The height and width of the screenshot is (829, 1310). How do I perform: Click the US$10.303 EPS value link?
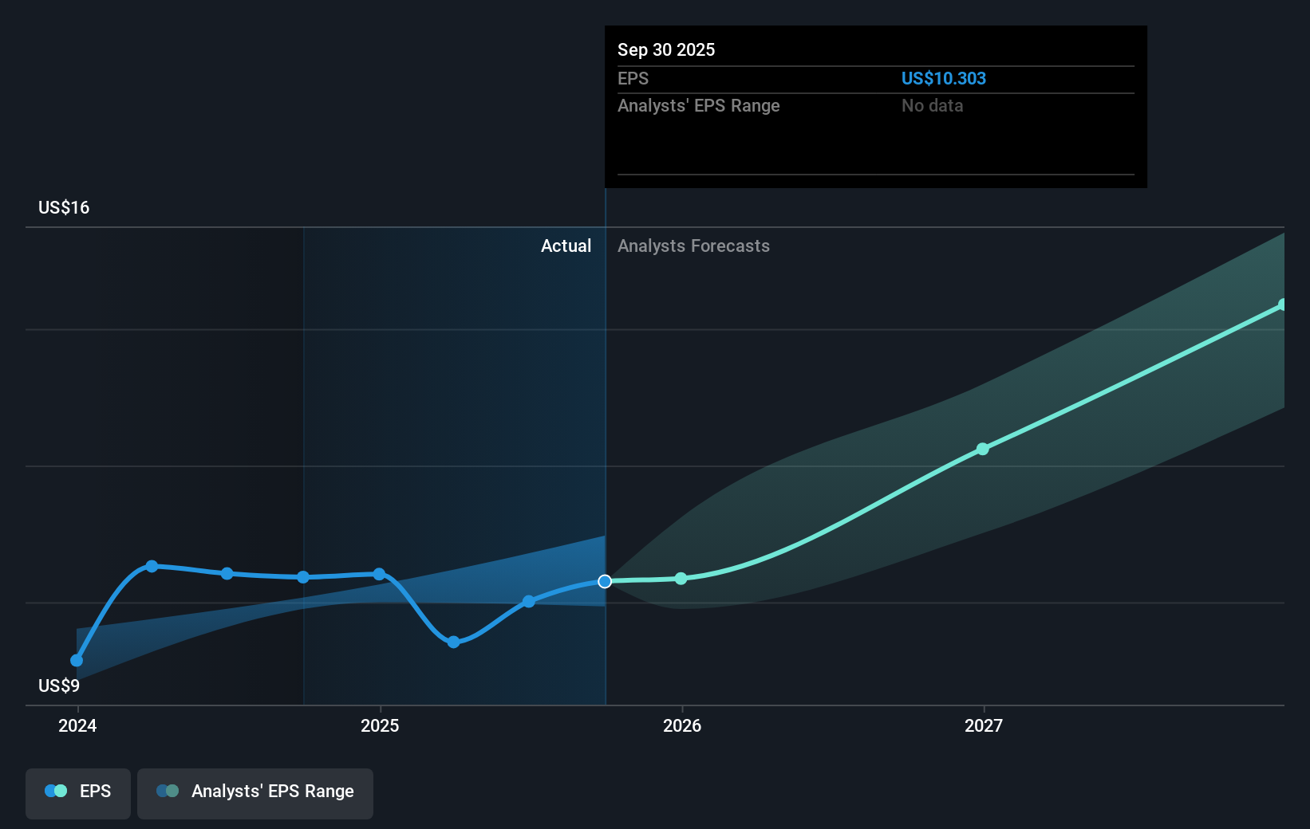coord(943,78)
